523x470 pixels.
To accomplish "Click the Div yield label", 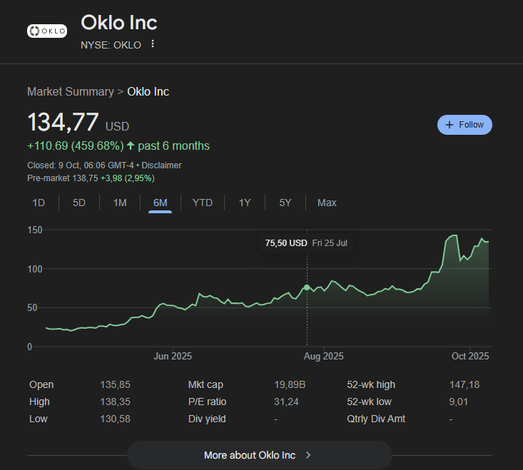I will tap(207, 419).
